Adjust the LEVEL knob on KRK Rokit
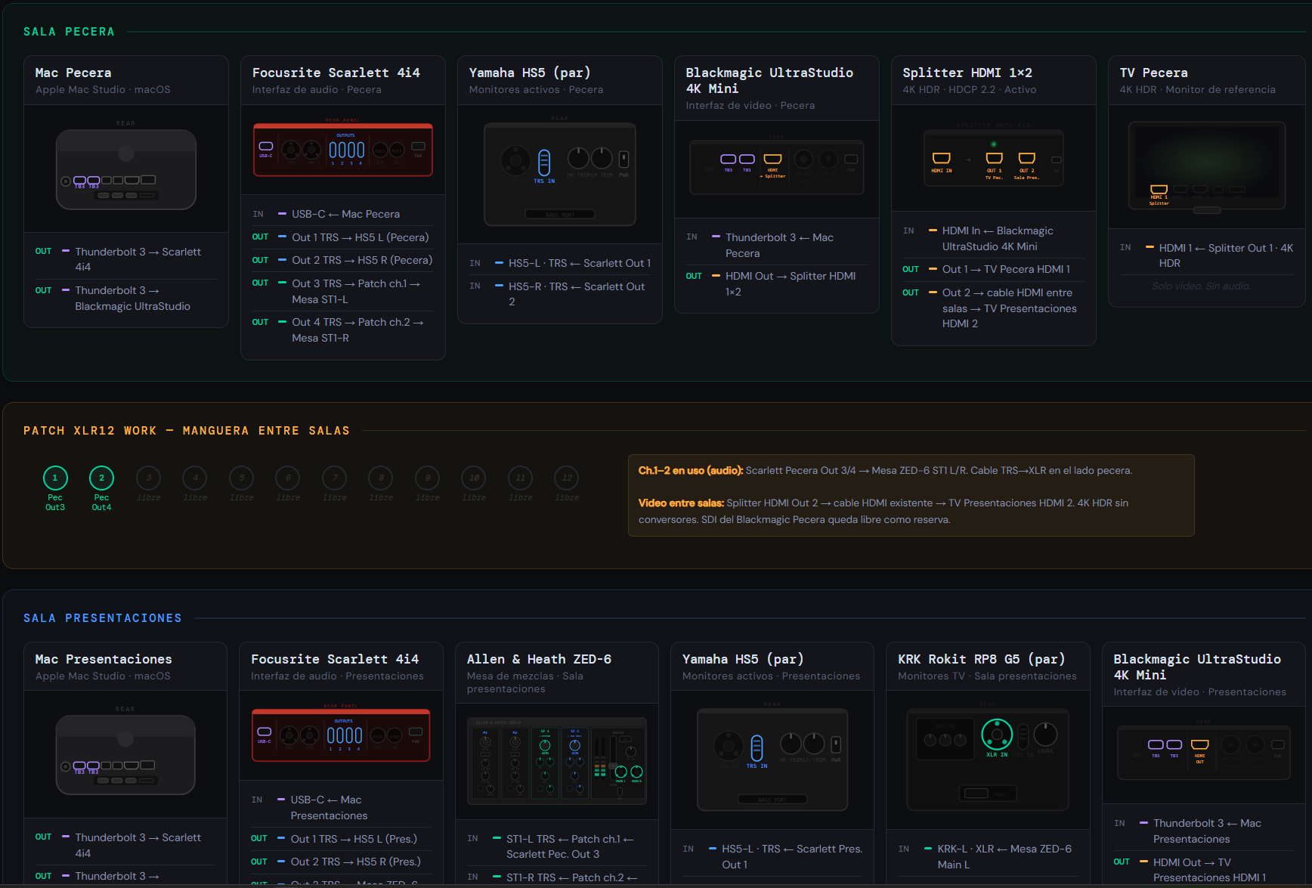Image resolution: width=1312 pixels, height=888 pixels. (1045, 734)
